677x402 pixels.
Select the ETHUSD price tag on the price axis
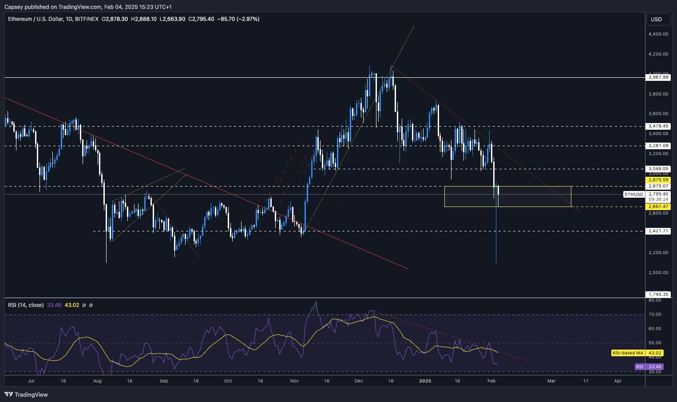633,195
